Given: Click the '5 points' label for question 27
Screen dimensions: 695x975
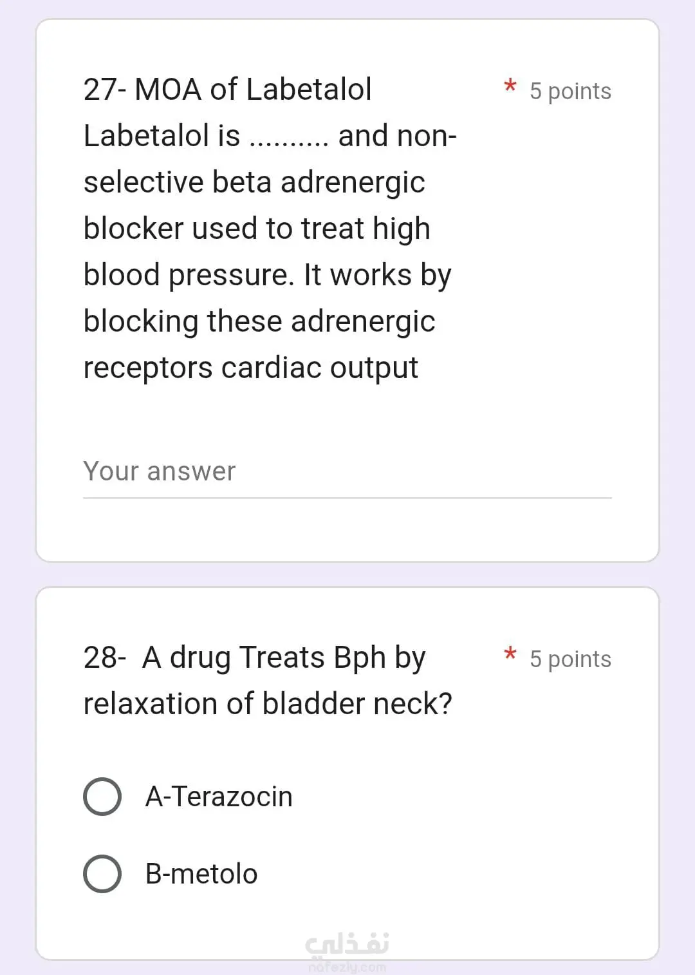Looking at the screenshot, I should pyautogui.click(x=570, y=91).
